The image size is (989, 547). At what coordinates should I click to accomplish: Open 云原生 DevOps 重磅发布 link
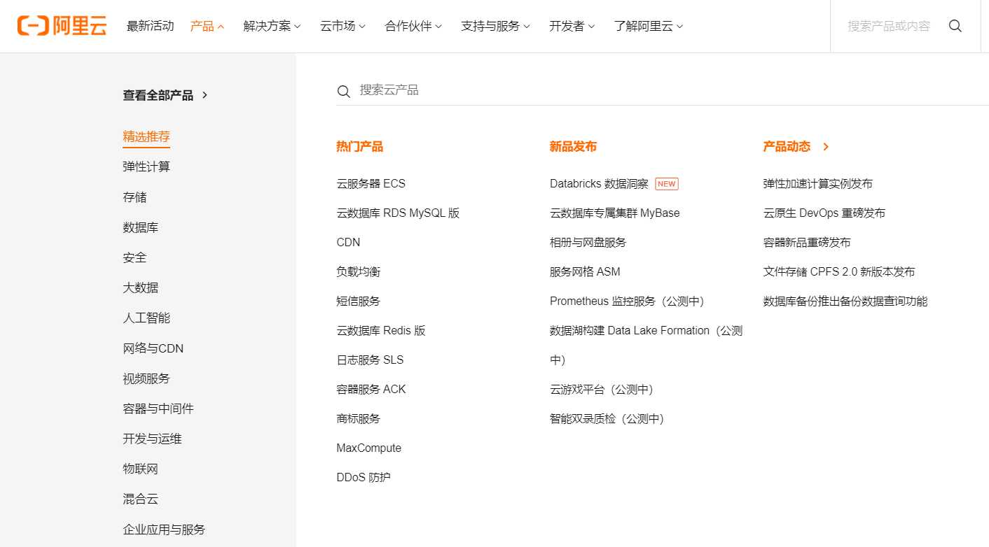tap(824, 213)
